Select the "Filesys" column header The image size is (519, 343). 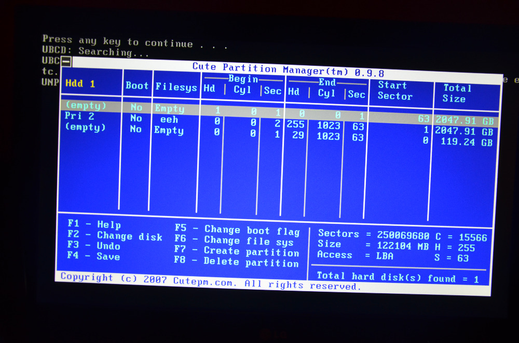[176, 87]
